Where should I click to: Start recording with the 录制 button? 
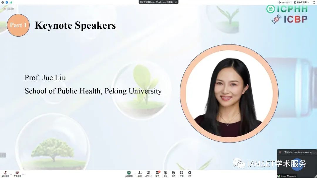click(x=166, y=174)
